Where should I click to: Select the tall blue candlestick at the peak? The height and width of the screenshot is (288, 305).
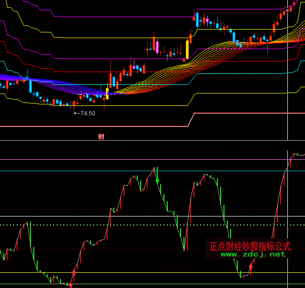point(196,20)
